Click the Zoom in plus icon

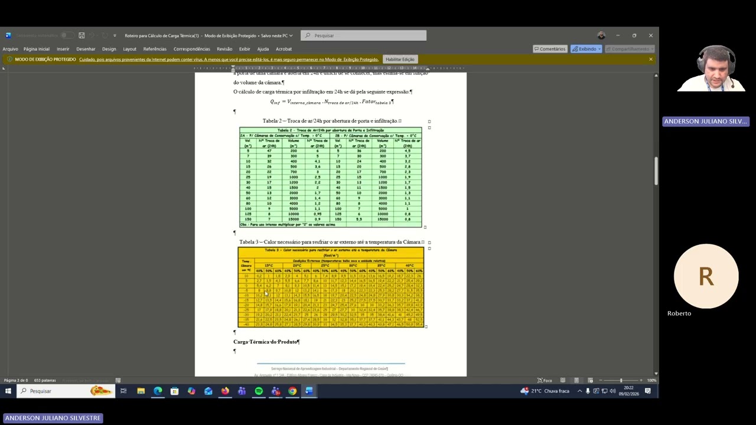tap(642, 380)
